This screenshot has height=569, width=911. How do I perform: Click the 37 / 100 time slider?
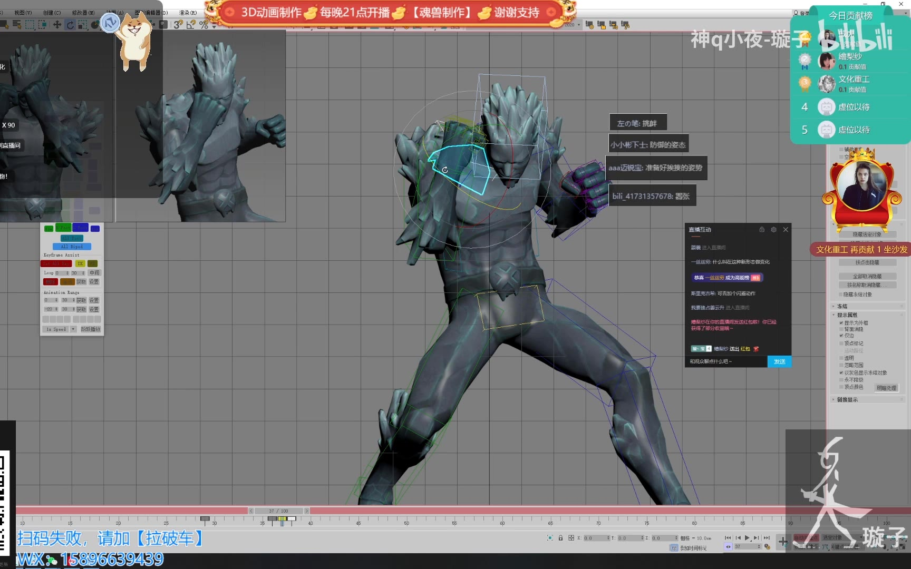point(278,511)
